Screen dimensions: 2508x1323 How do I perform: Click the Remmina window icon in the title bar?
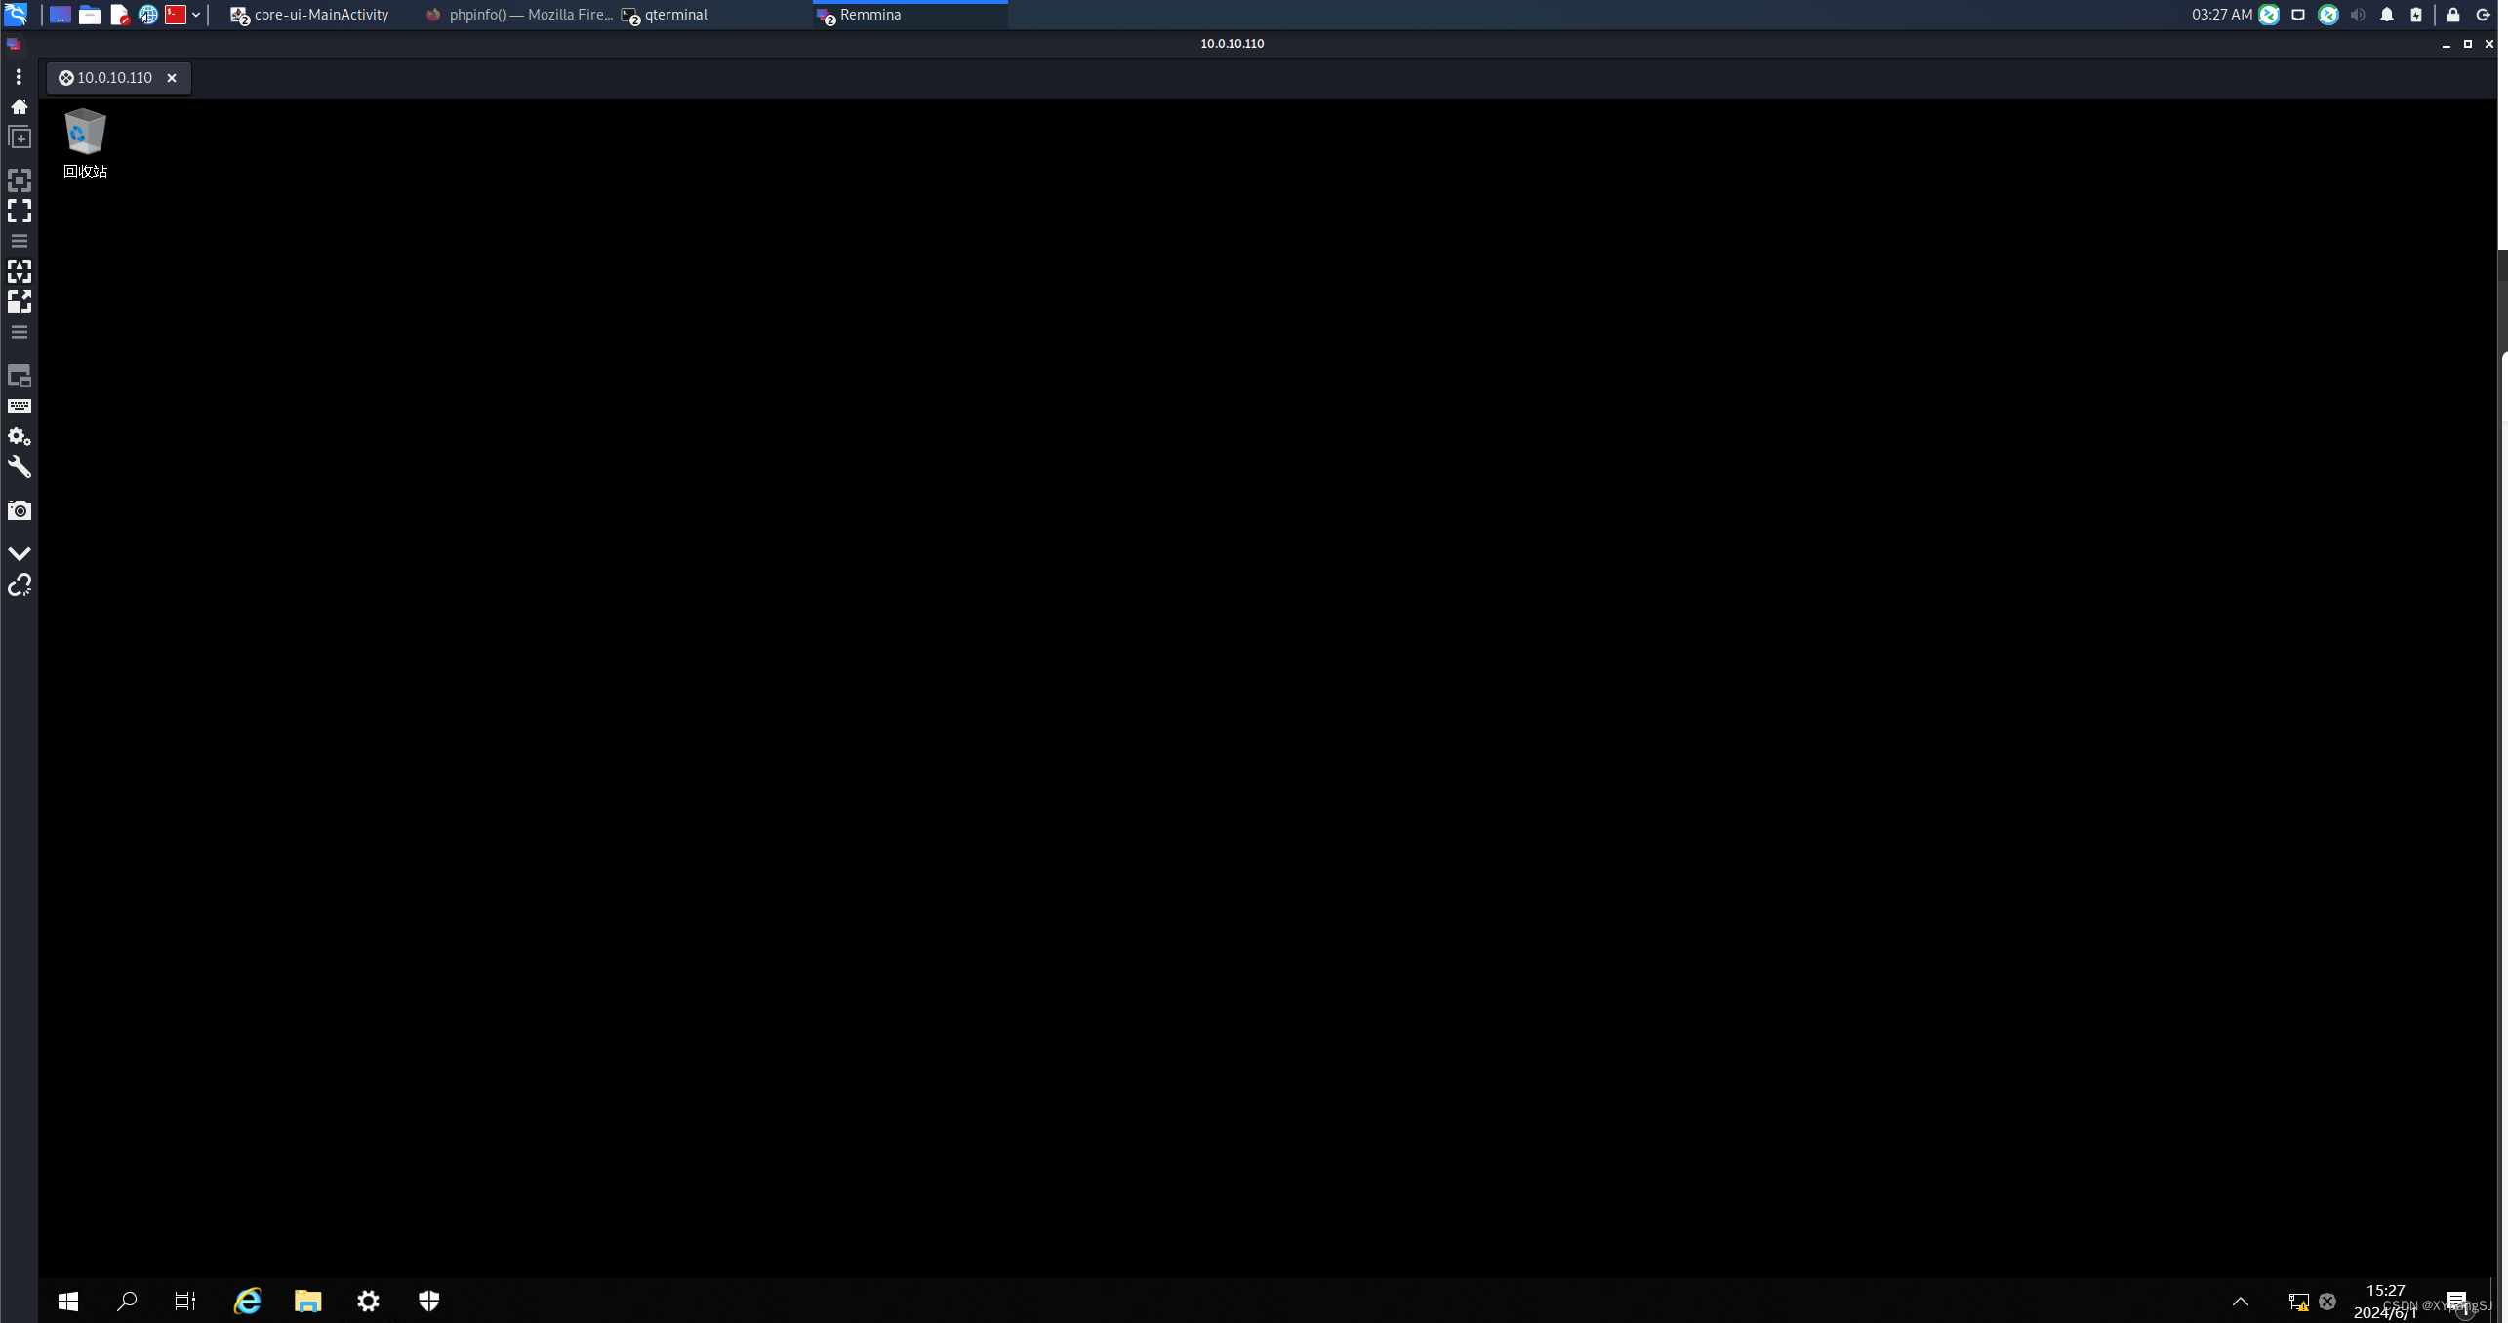tap(14, 44)
